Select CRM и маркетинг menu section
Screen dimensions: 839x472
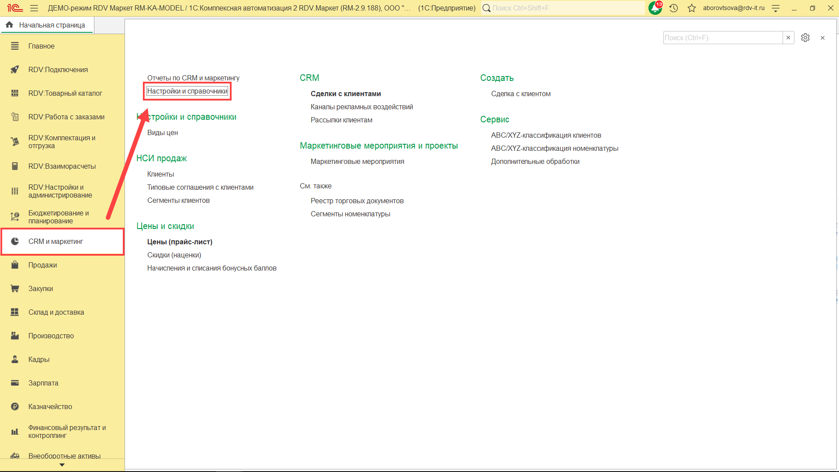(x=55, y=241)
